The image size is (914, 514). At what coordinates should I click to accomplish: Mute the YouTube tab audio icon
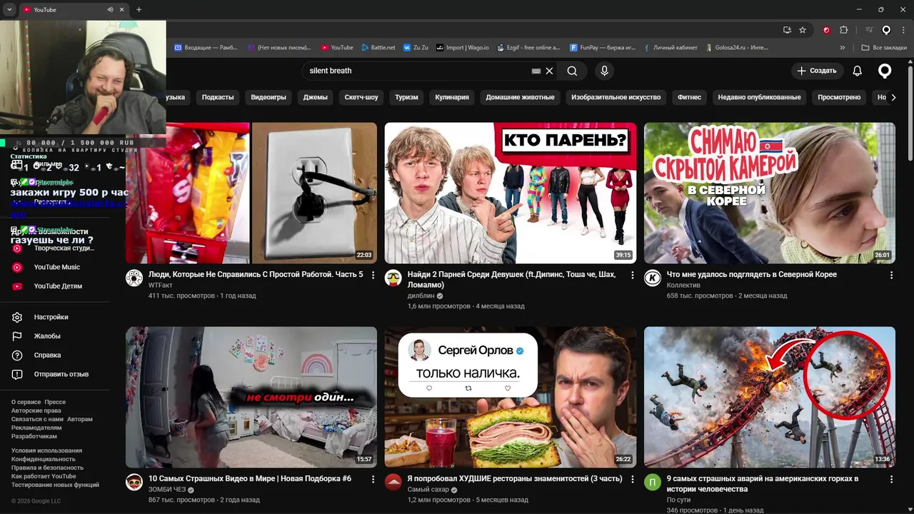coord(110,9)
